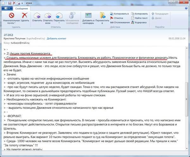Delete the message with the Удалить ribbon button
The width and height of the screenshot is (190, 157).
(25, 17)
